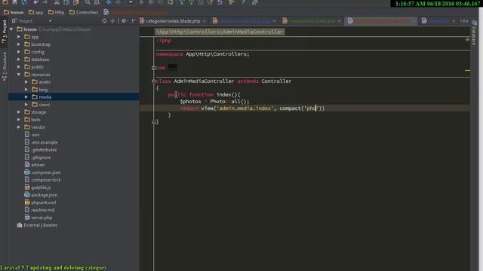Expand the vendor folder arrow
483x271 pixels.
pos(19,127)
